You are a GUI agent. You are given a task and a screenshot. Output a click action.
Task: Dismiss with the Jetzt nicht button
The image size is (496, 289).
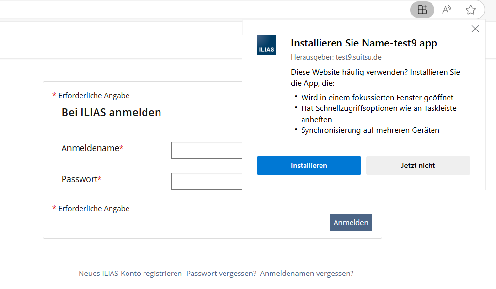pos(418,166)
